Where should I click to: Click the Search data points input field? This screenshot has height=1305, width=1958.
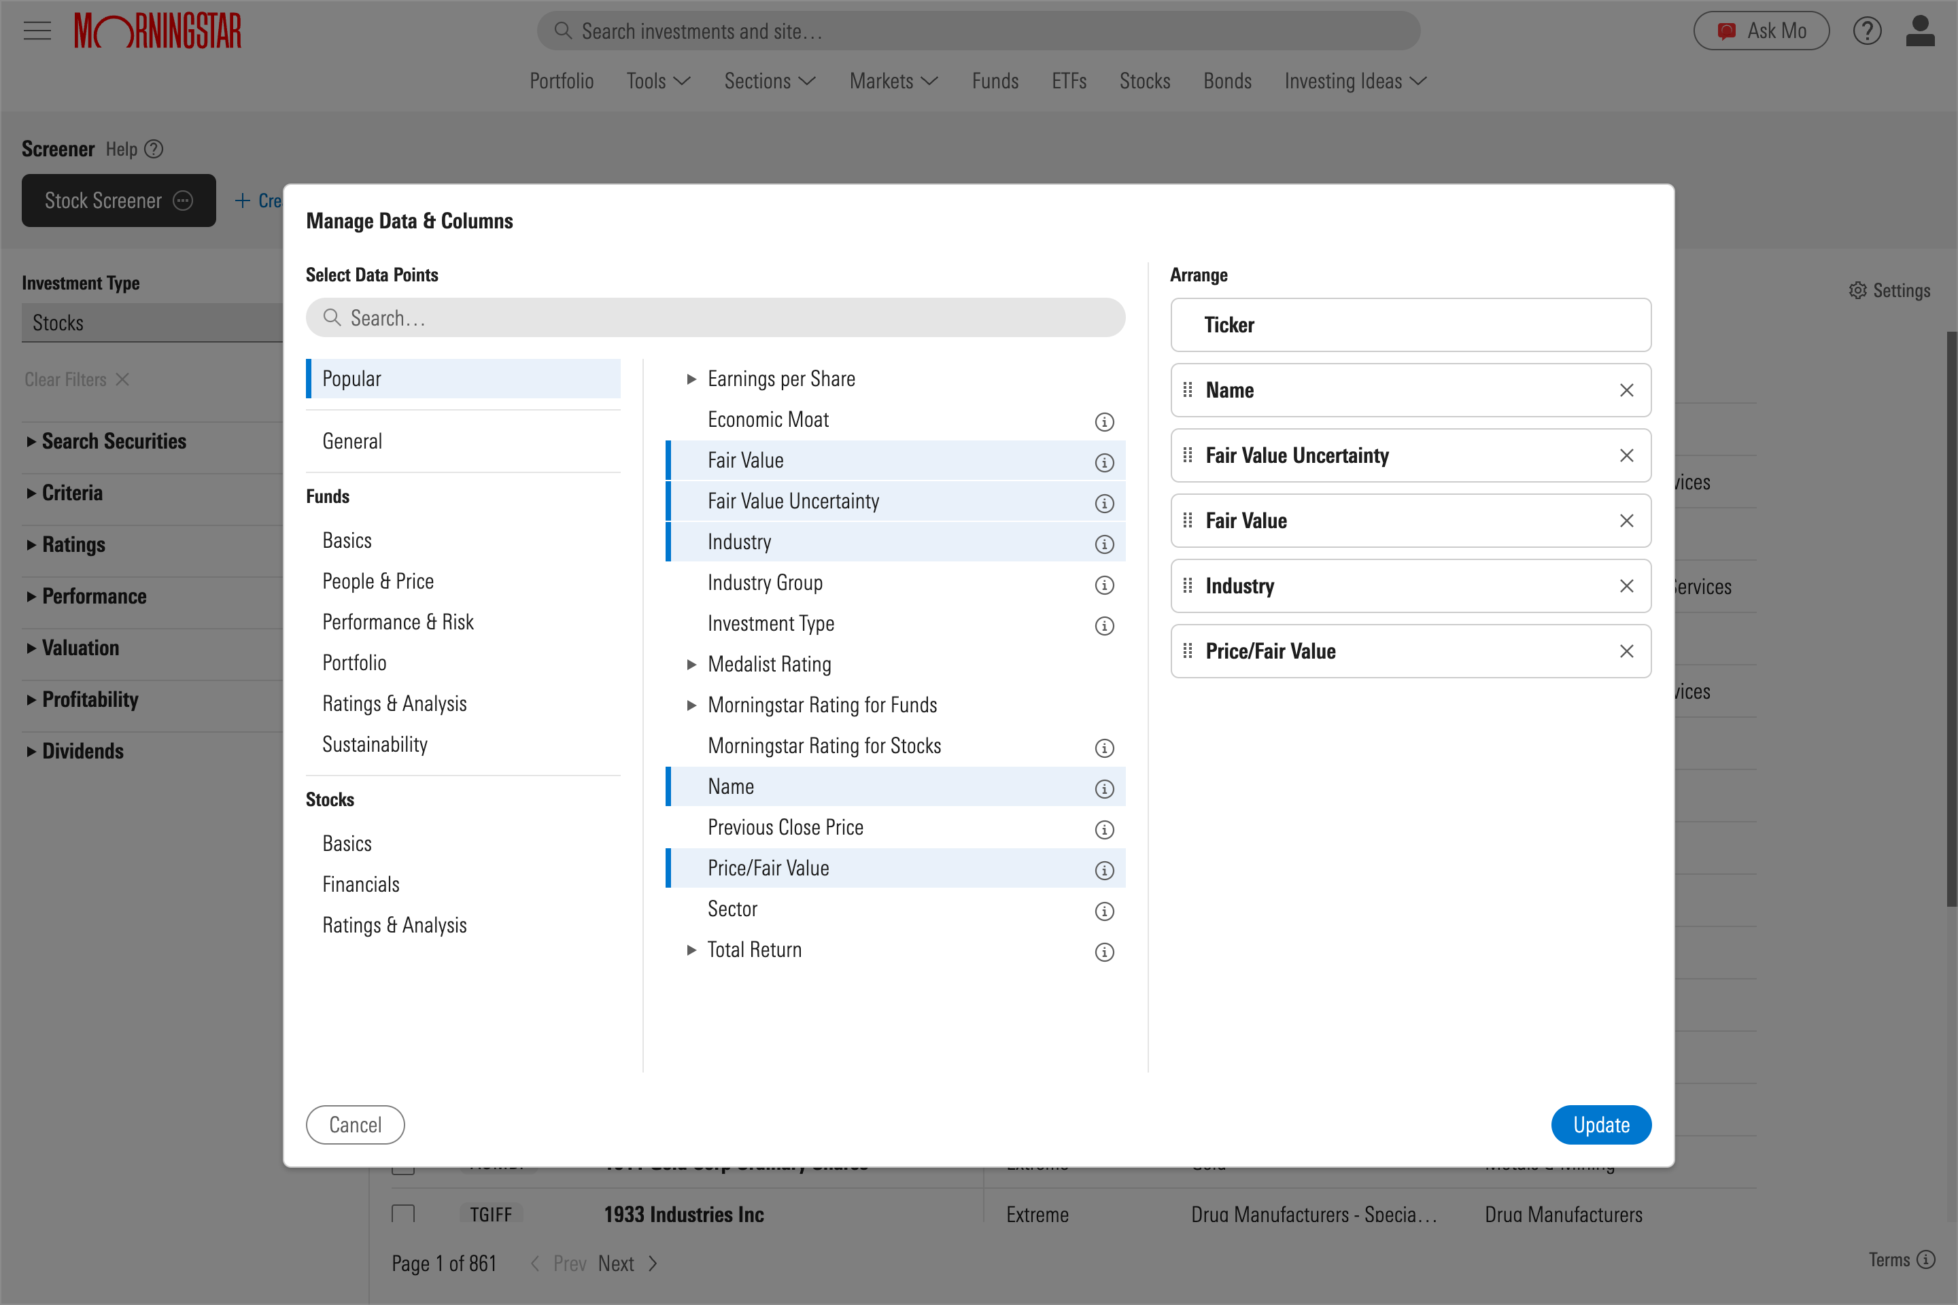715,317
